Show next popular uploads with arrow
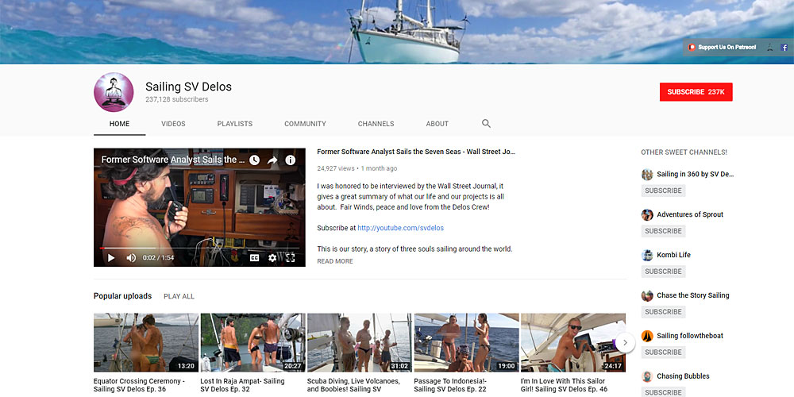794x397 pixels. (x=626, y=343)
